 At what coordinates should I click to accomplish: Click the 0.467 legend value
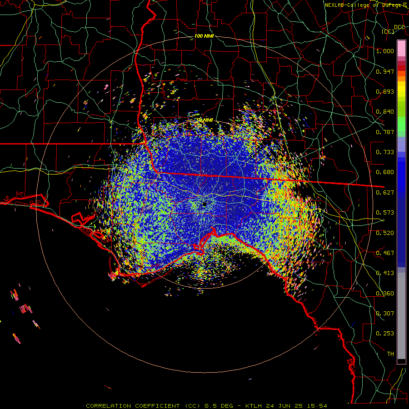click(x=385, y=253)
